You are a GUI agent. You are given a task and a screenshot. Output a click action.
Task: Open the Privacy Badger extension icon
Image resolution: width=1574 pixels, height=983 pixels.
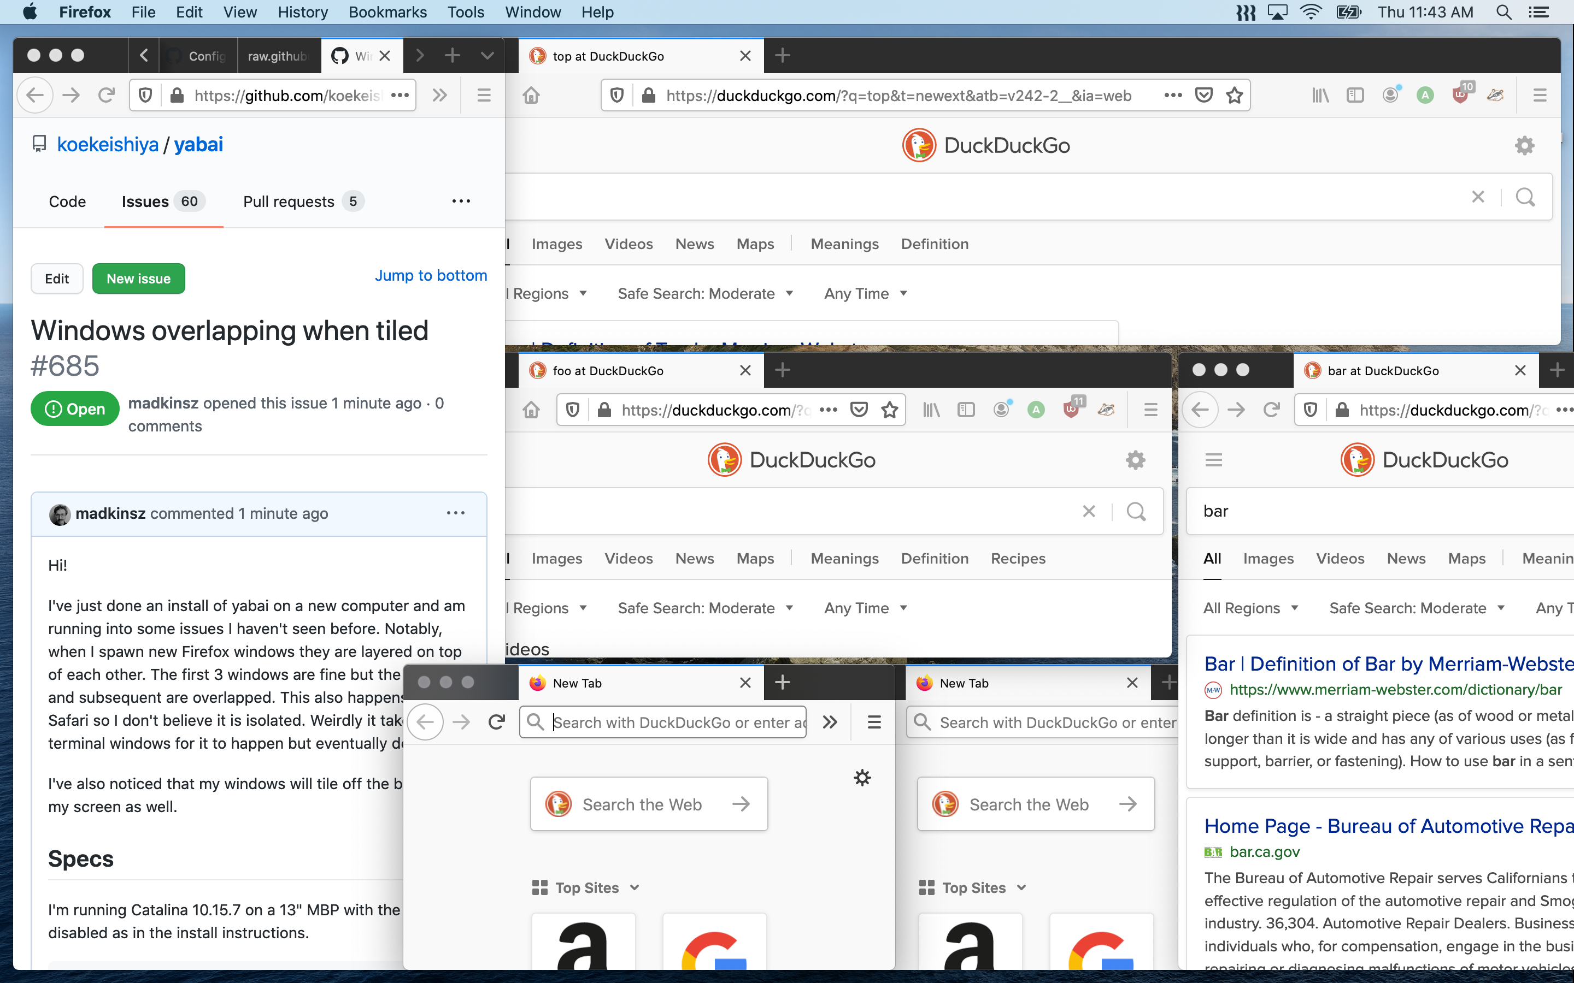[1494, 95]
